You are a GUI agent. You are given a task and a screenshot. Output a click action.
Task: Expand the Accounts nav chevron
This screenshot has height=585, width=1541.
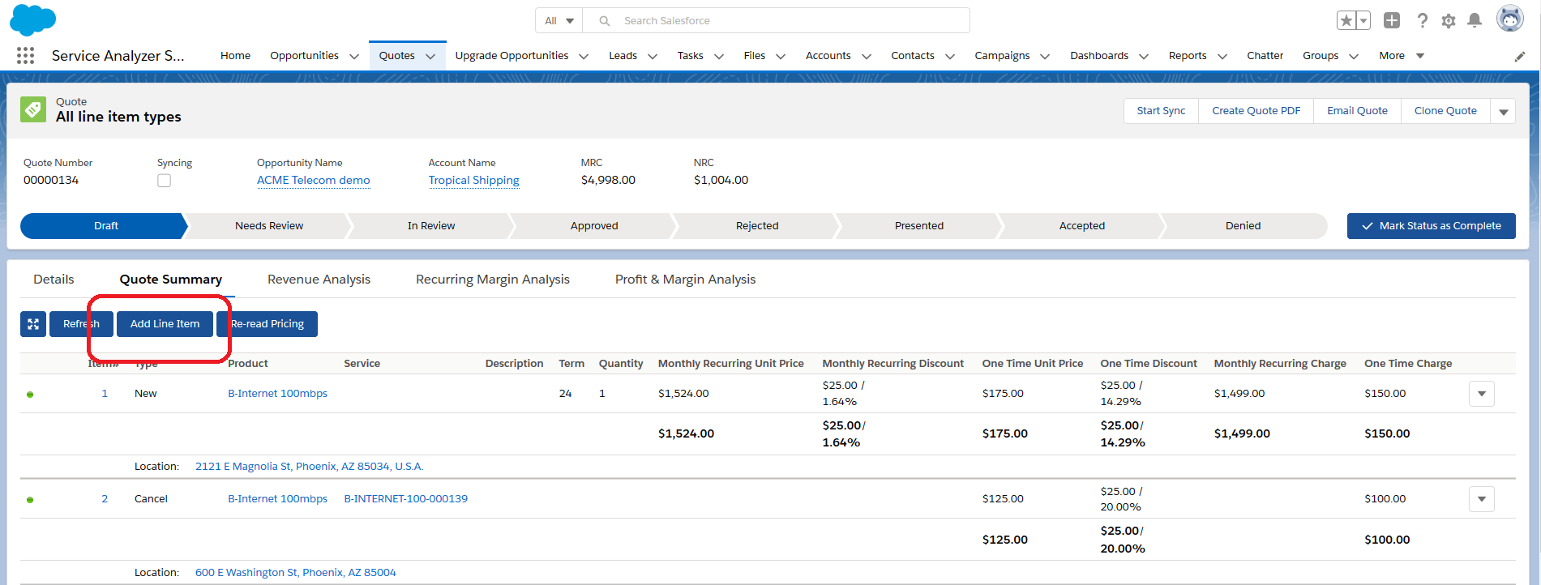867,56
